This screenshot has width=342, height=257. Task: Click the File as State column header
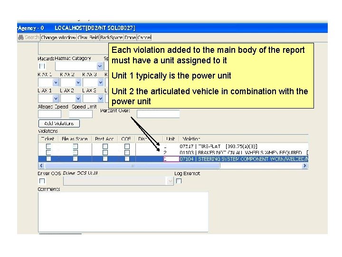coord(75,139)
